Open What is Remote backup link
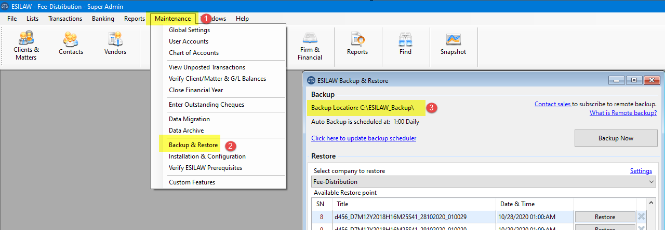Screen dimensions: 665x230 (x=623, y=113)
